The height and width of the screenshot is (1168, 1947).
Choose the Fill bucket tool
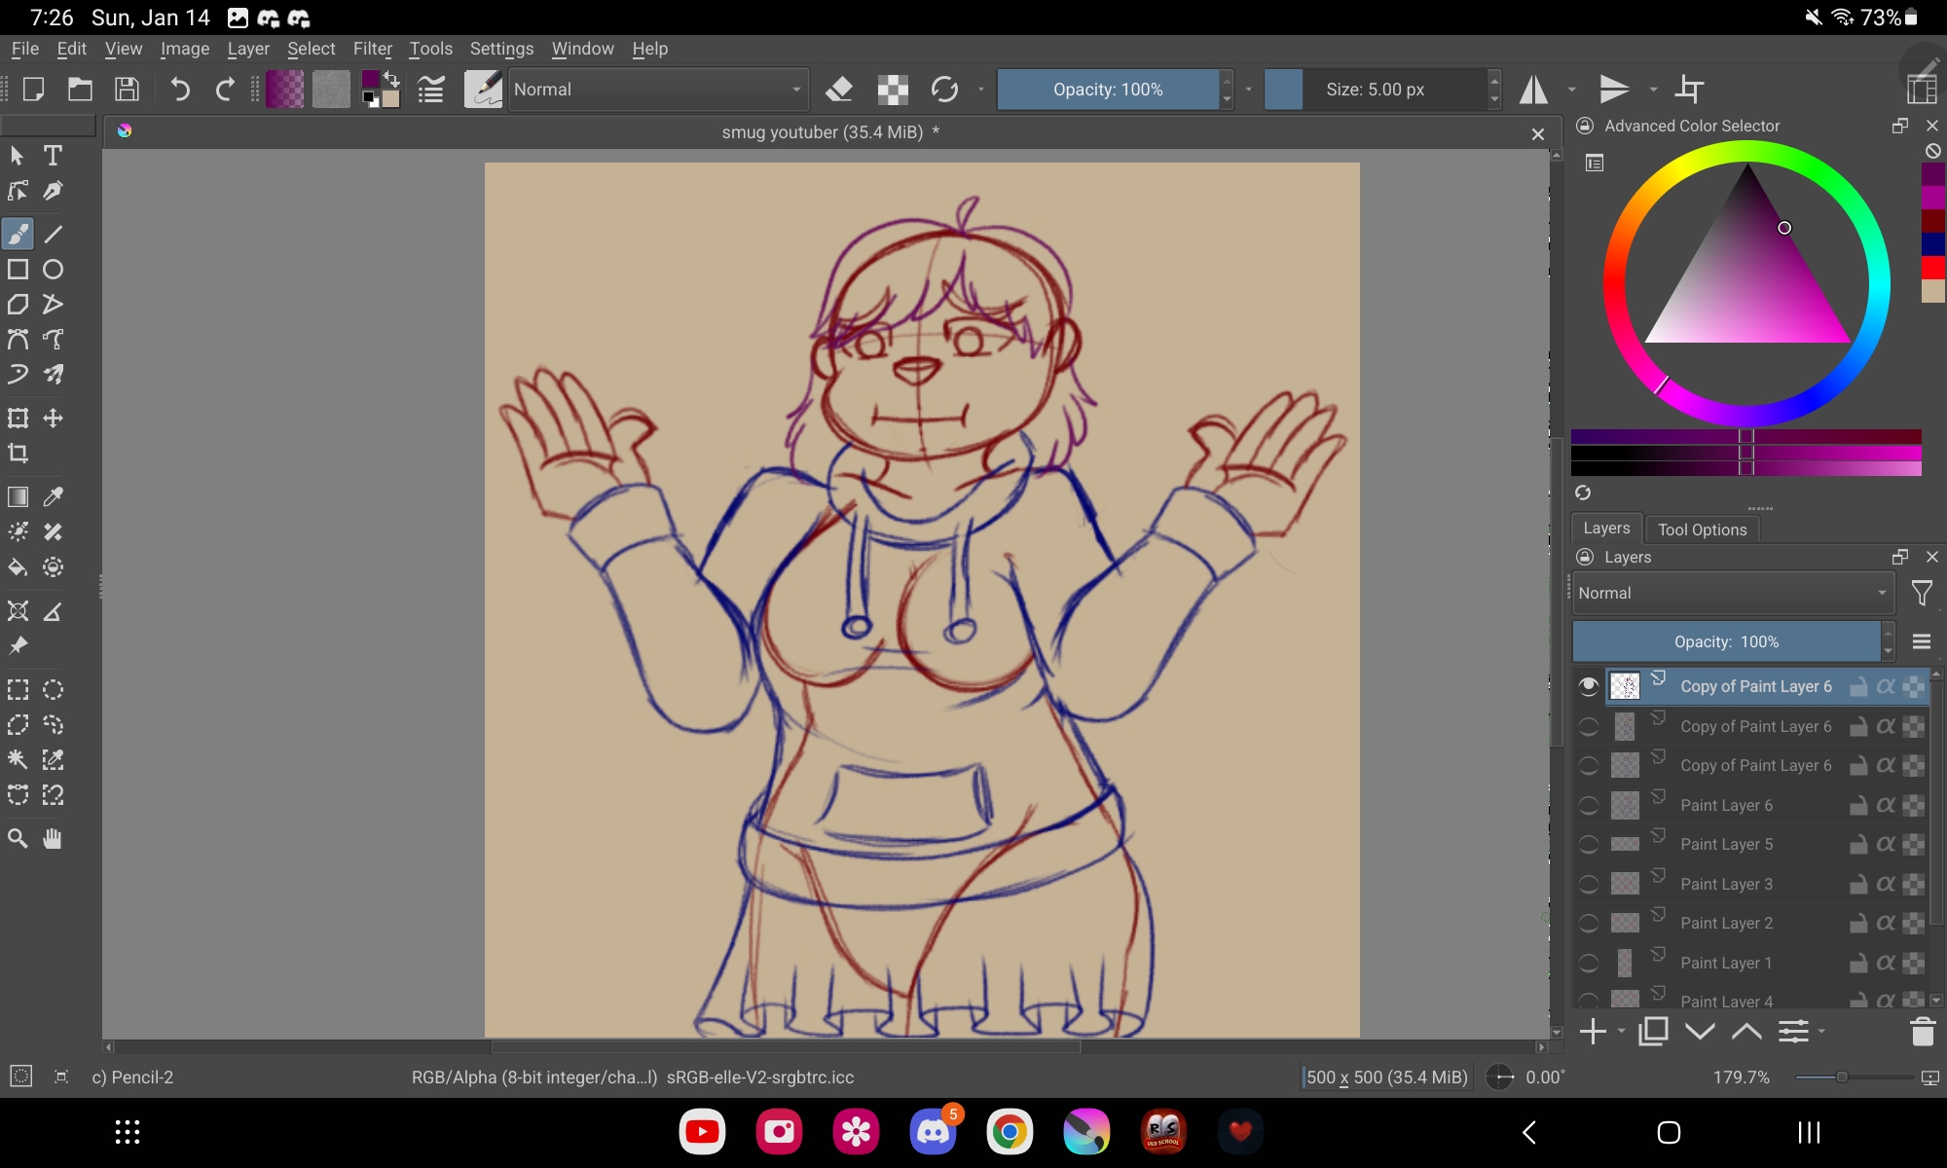(18, 567)
